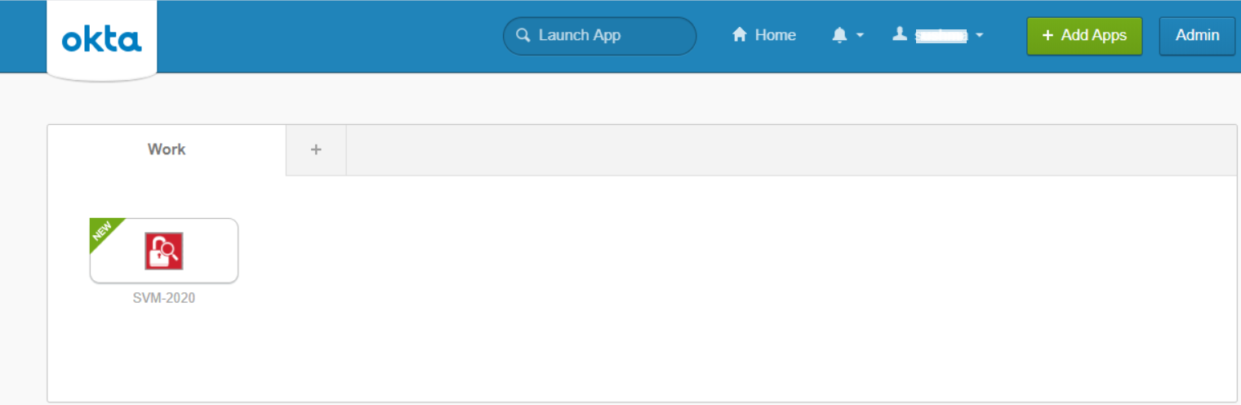Open the Admin button
Image resolution: width=1241 pixels, height=405 pixels.
click(x=1197, y=36)
